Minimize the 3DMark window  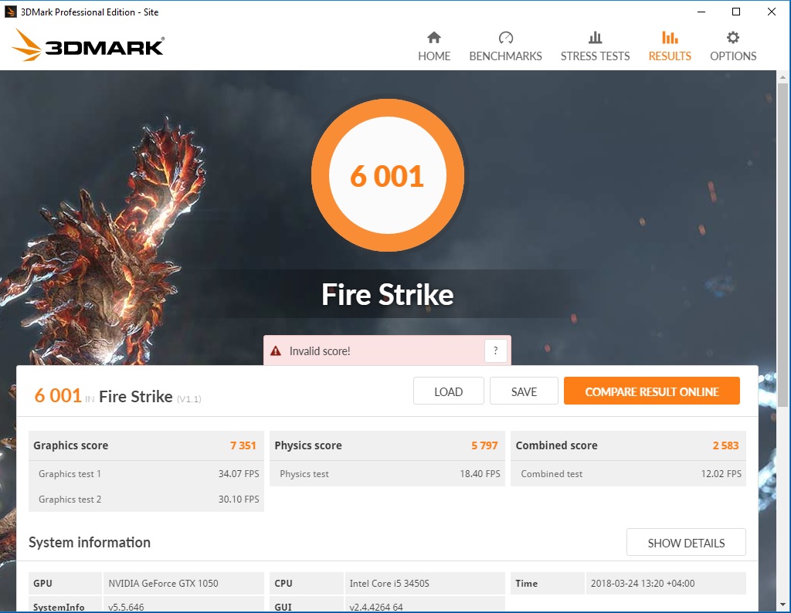click(701, 12)
